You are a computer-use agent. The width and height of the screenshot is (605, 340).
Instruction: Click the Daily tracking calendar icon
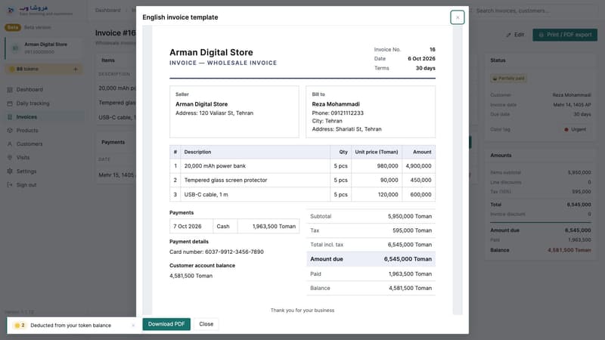pos(10,104)
